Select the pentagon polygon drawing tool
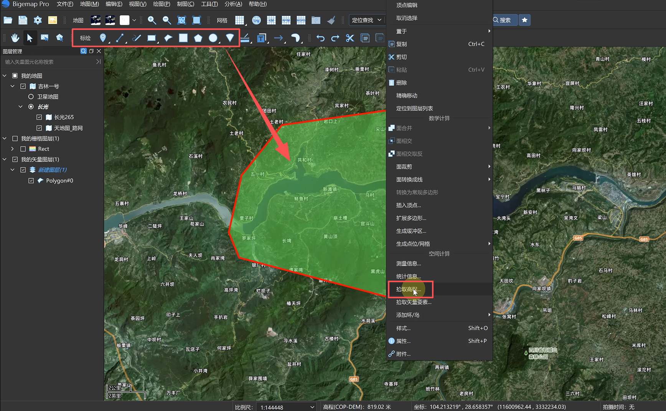This screenshot has height=411, width=666. click(198, 38)
